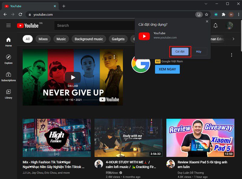Click the Hủy cancel button

(x=199, y=51)
